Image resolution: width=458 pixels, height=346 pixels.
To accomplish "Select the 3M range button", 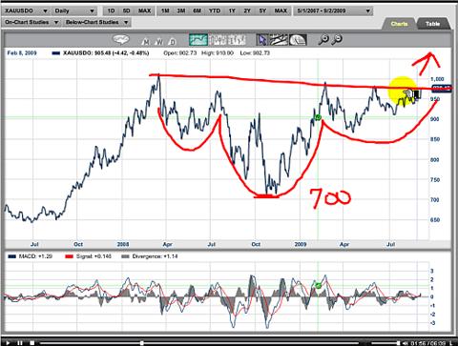I will point(181,10).
